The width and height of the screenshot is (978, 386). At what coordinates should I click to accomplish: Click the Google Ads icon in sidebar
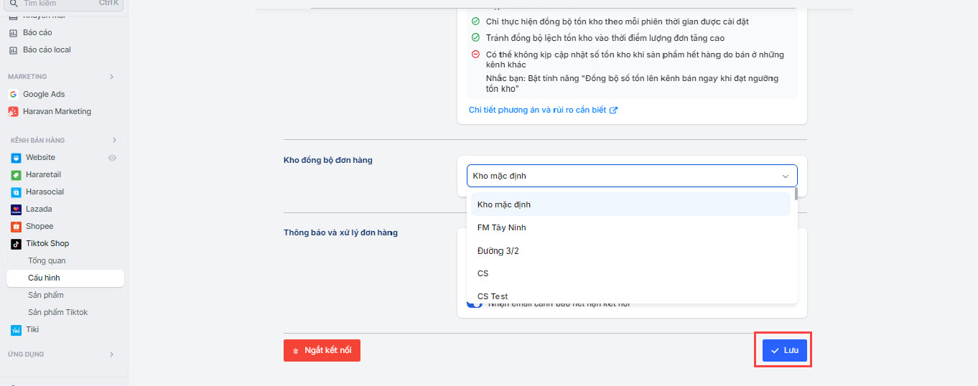[13, 94]
